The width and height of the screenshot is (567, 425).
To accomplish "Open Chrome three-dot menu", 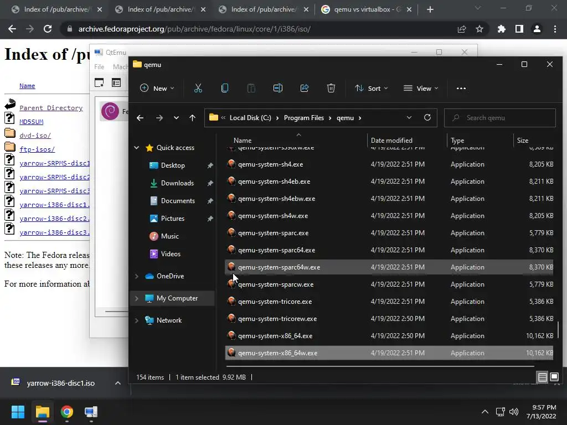I will coord(555,29).
